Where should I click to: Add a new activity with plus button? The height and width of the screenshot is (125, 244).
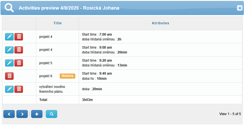37,114
